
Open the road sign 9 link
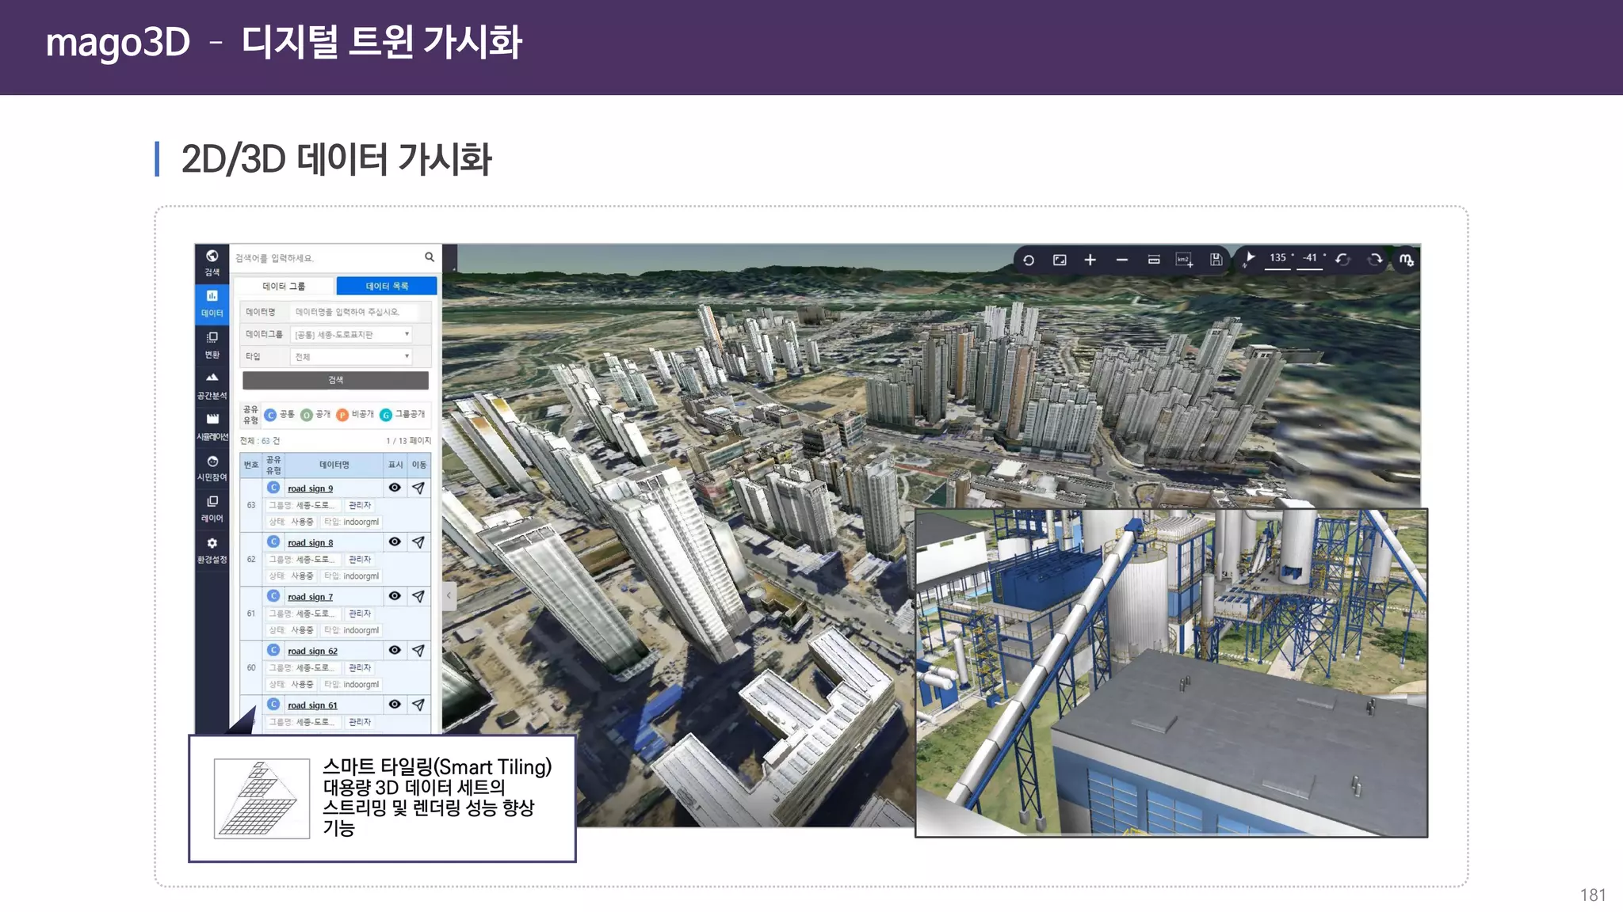pos(310,488)
